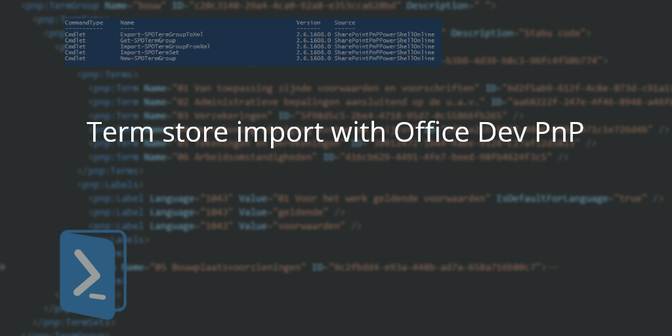The width and height of the screenshot is (672, 336).
Task: Click the Import-SPOTermGroupFromXml cmdlet name
Action: point(165,47)
